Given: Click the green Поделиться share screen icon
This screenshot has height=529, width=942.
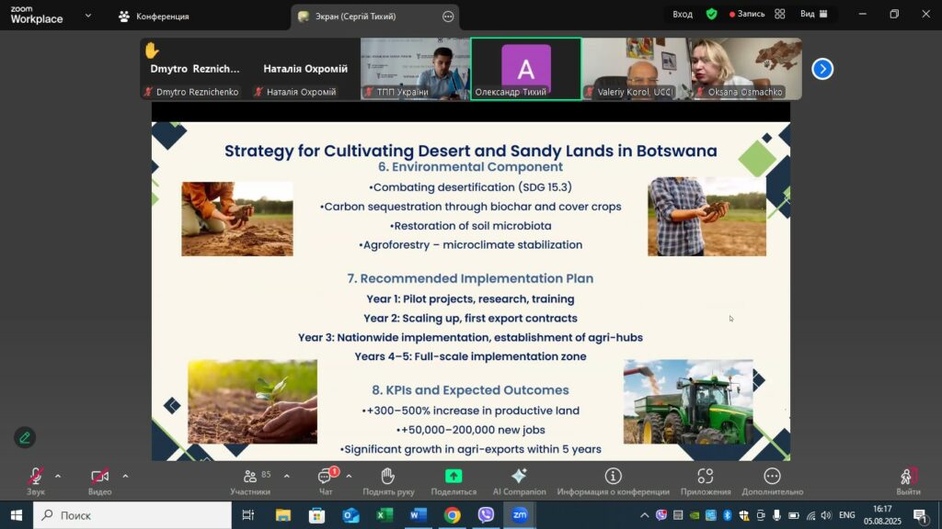Looking at the screenshot, I should [454, 477].
